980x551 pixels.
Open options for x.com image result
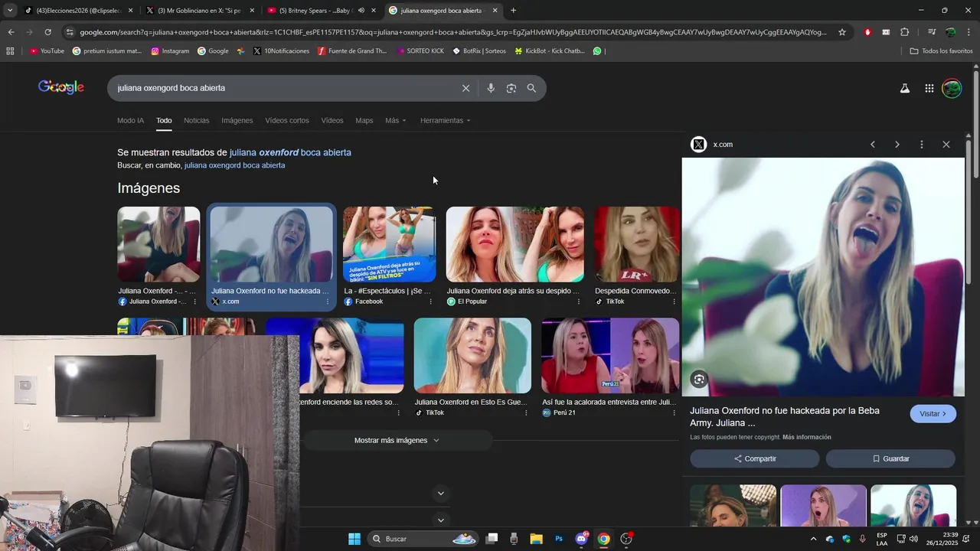pyautogui.click(x=328, y=302)
